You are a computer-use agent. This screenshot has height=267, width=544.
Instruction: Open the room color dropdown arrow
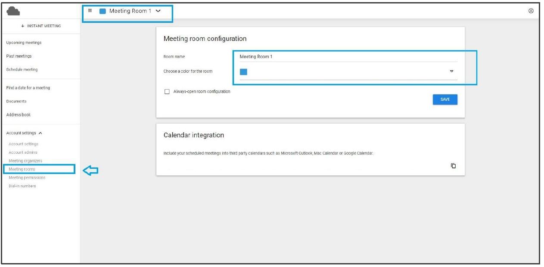(x=451, y=71)
